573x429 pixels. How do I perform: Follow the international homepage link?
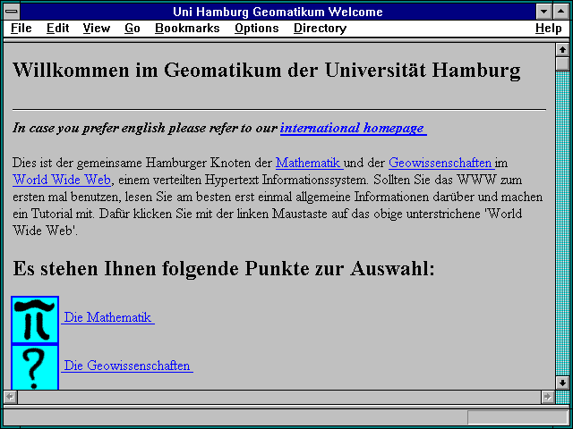point(354,128)
